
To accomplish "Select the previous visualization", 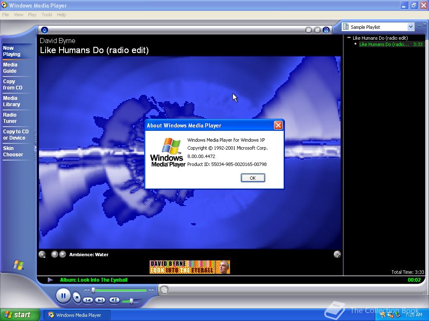I will (54, 254).
